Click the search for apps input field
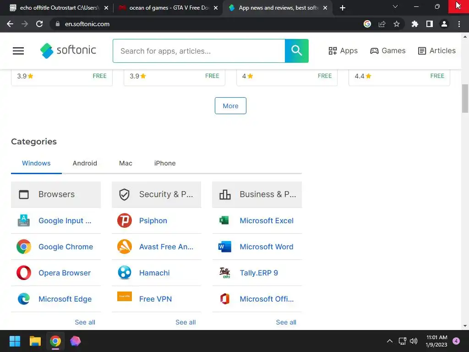Image resolution: width=469 pixels, height=352 pixels. (x=199, y=51)
